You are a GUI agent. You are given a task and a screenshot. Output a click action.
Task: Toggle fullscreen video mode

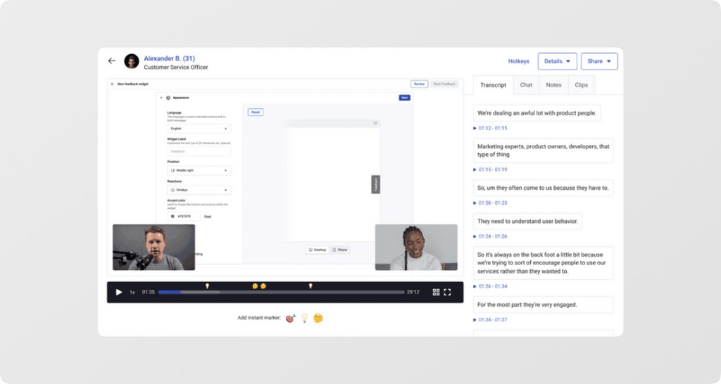[447, 292]
